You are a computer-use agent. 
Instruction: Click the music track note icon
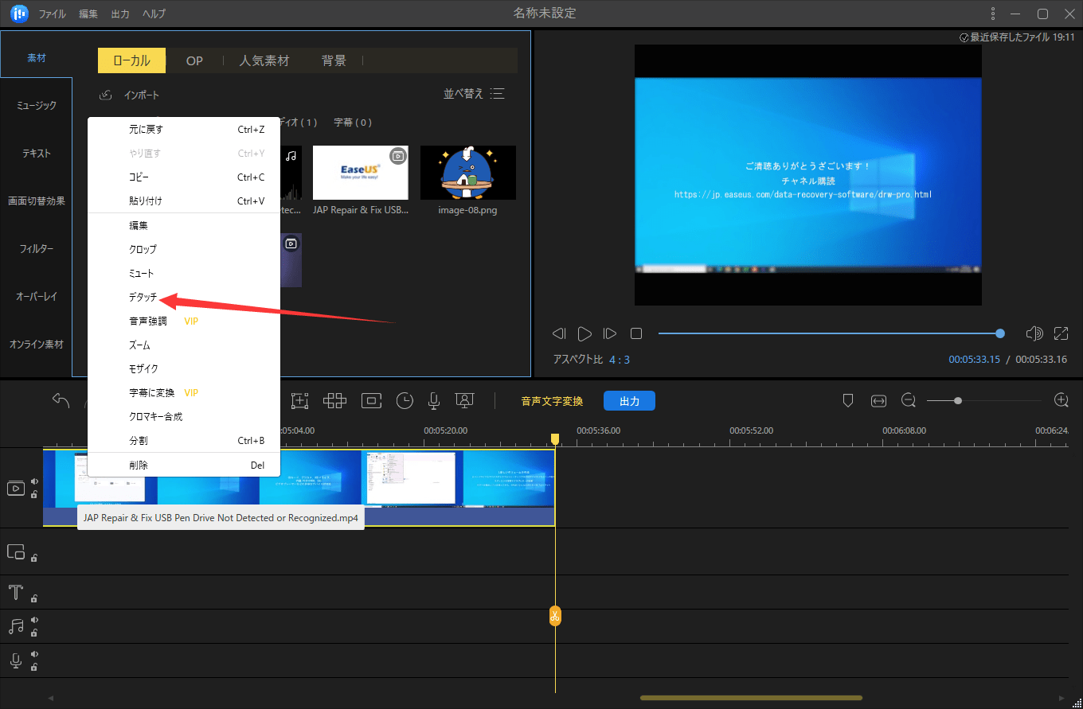16,626
